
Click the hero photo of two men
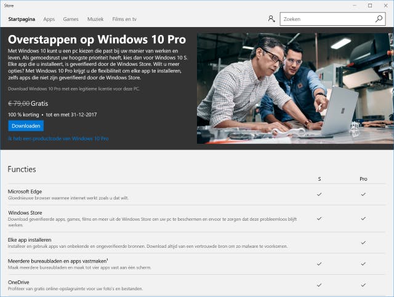(295, 89)
